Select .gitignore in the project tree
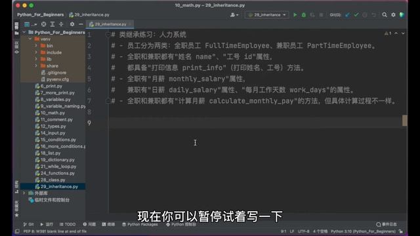Image resolution: width=420 pixels, height=236 pixels. tap(54, 73)
